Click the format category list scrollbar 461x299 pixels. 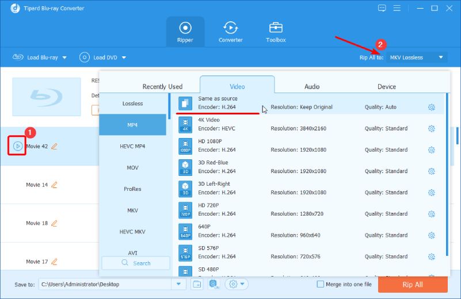(169, 106)
